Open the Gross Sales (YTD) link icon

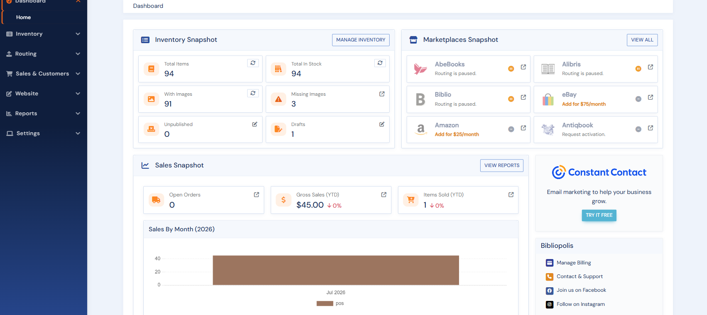pos(384,195)
